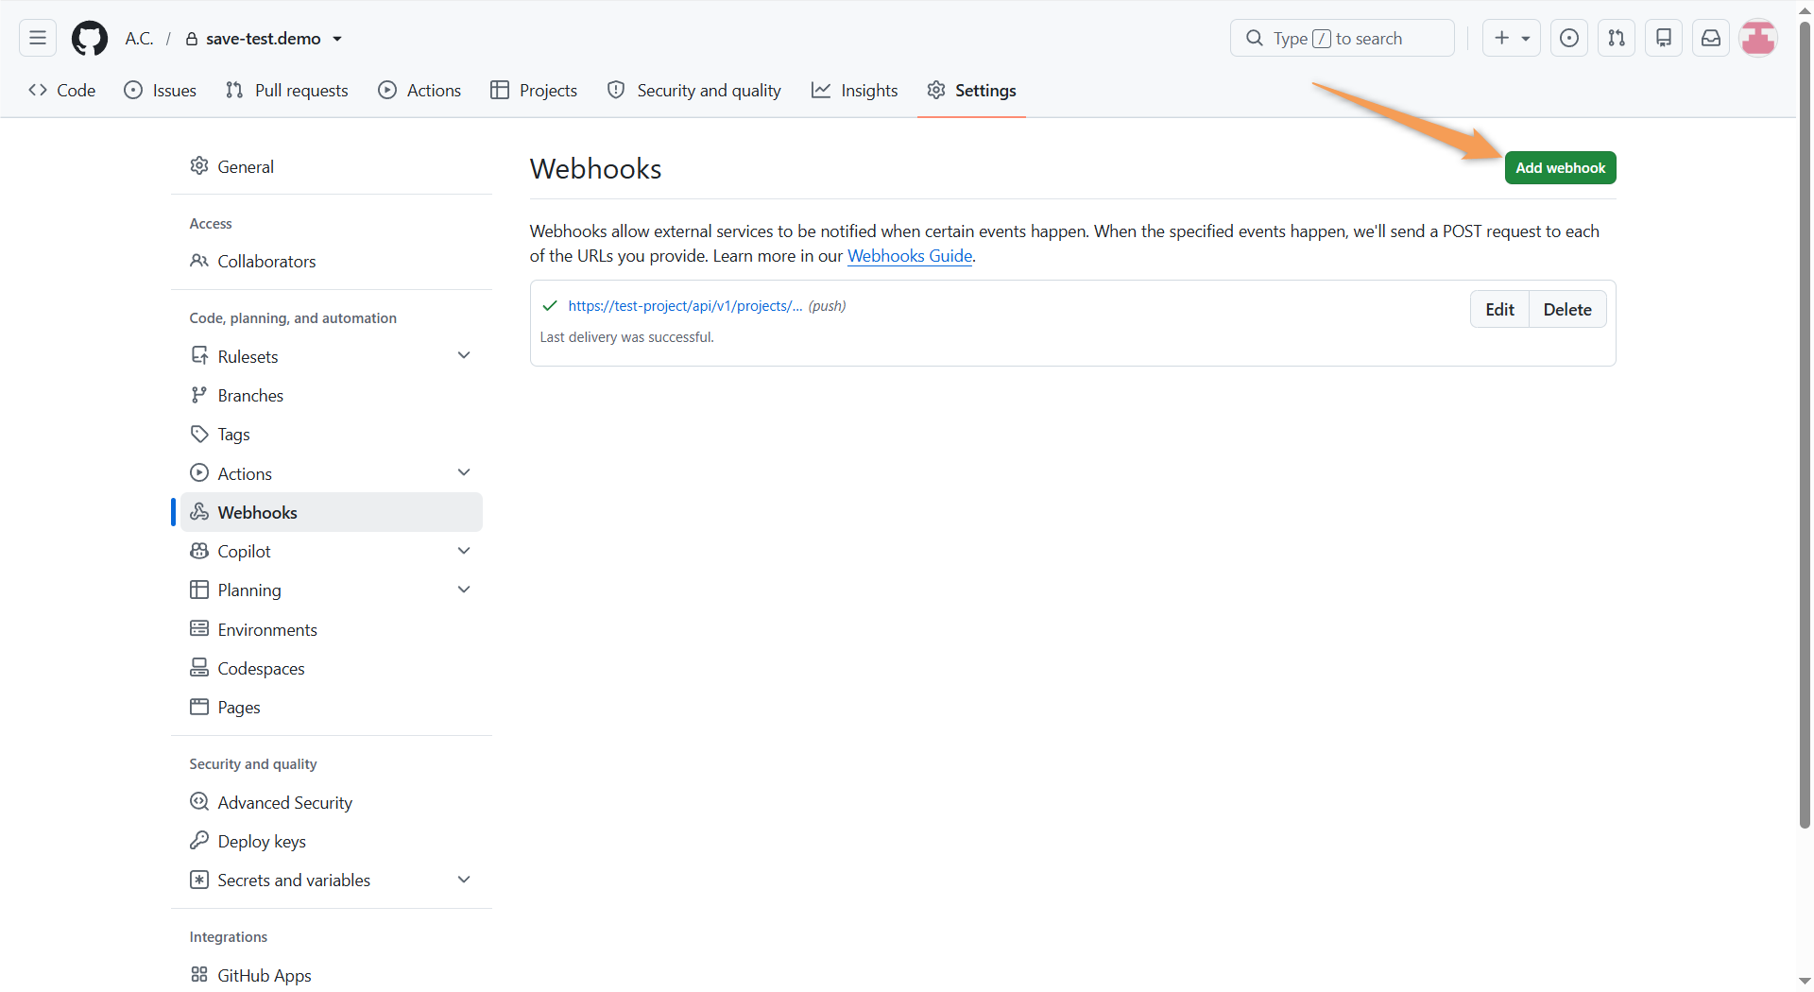This screenshot has height=992, width=1814.
Task: Delete the test-project webhook
Action: coord(1567,309)
